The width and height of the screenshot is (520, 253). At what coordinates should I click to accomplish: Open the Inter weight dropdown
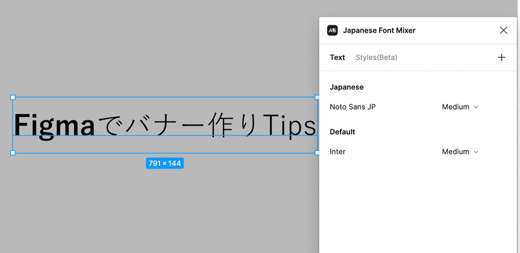click(460, 152)
